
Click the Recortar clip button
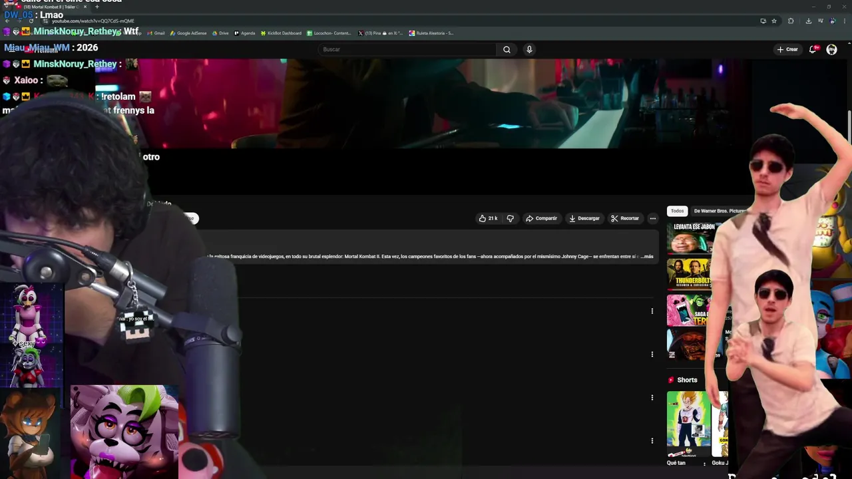[624, 218]
